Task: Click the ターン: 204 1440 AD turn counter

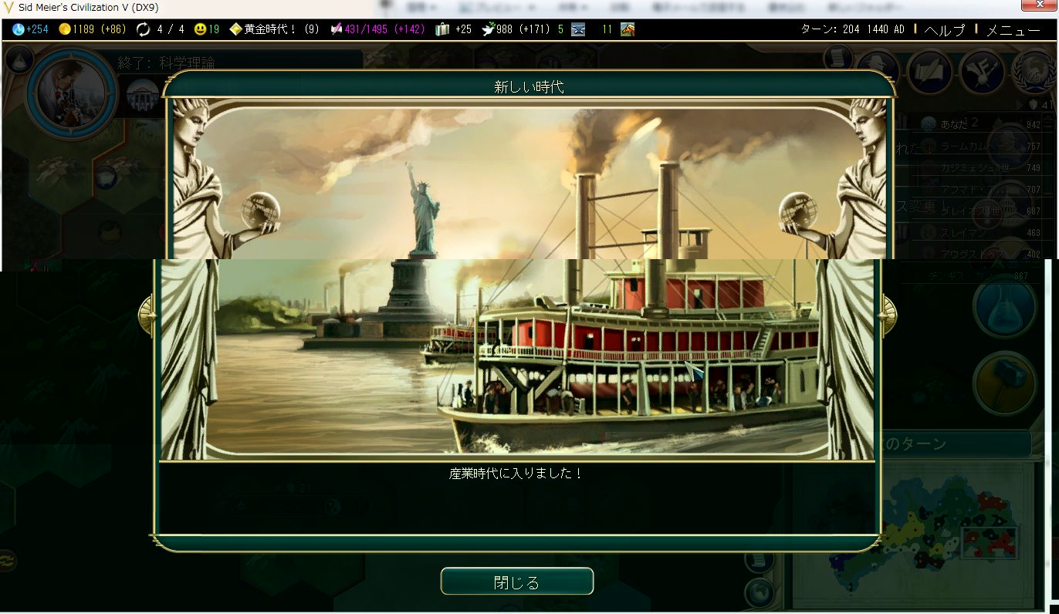Action: tap(852, 29)
